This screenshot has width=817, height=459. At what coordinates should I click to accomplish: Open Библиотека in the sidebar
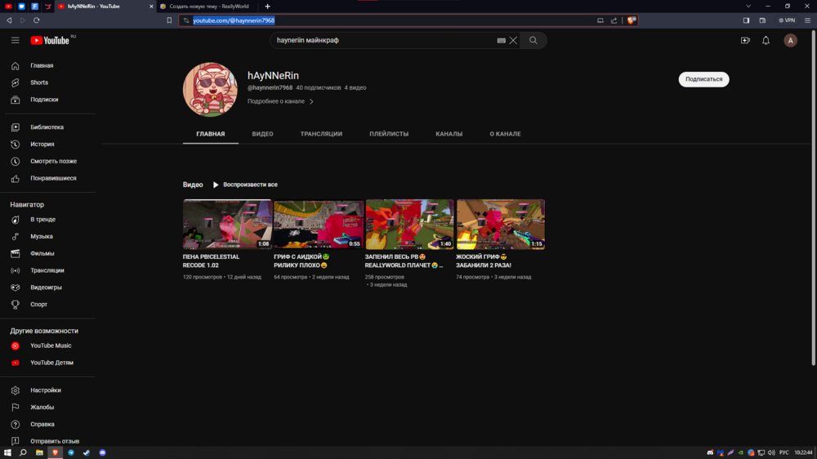pos(48,127)
